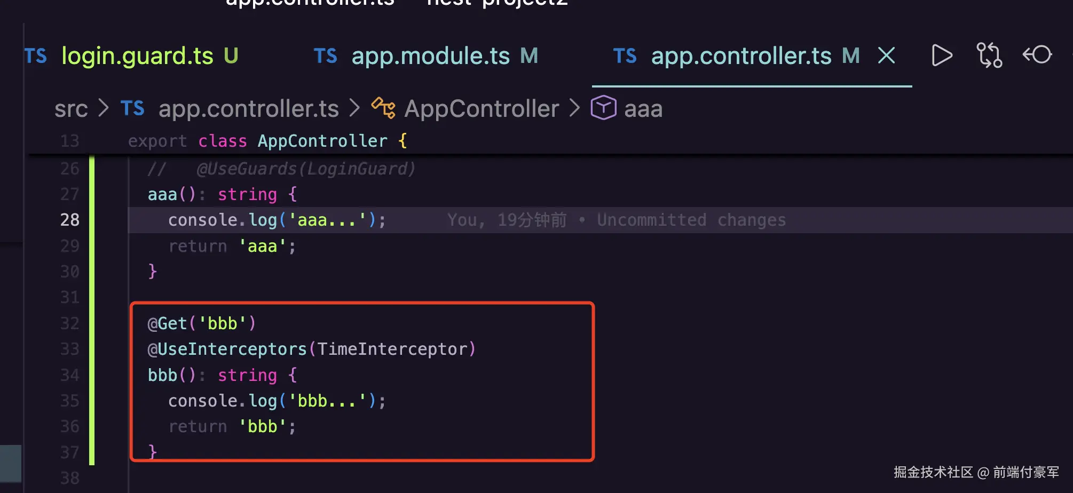
Task: Click the aaa method cube icon
Action: (x=603, y=108)
